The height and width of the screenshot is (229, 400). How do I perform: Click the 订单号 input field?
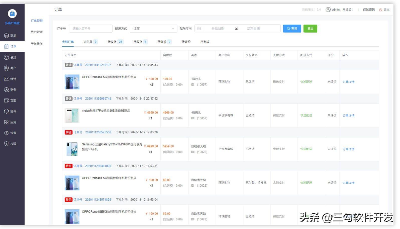click(x=90, y=29)
